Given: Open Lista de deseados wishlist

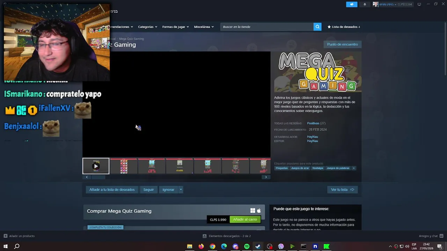Looking at the screenshot, I should click(344, 27).
